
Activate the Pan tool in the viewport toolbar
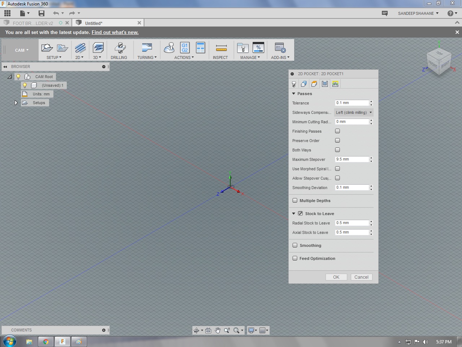pyautogui.click(x=218, y=330)
